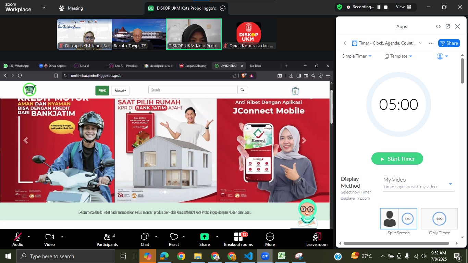Open the Simple Timer dropdown
This screenshot has width=468, height=263.
pyautogui.click(x=357, y=56)
